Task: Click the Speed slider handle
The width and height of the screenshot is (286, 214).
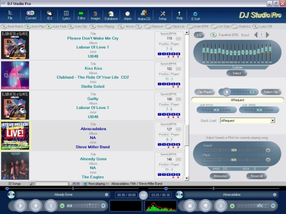Action: [x=234, y=150]
